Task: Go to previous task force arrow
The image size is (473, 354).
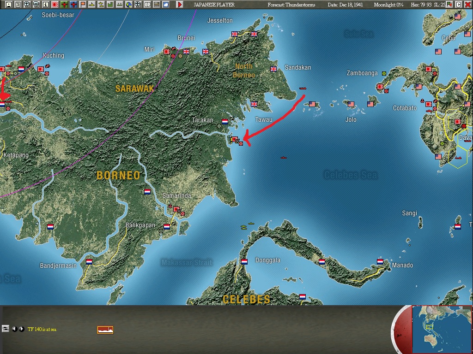Action: (x=14, y=329)
